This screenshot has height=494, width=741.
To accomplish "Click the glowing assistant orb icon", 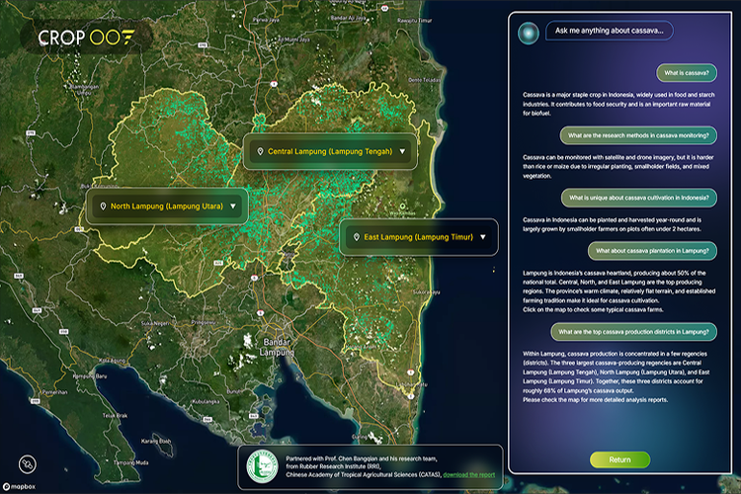I will [x=529, y=32].
